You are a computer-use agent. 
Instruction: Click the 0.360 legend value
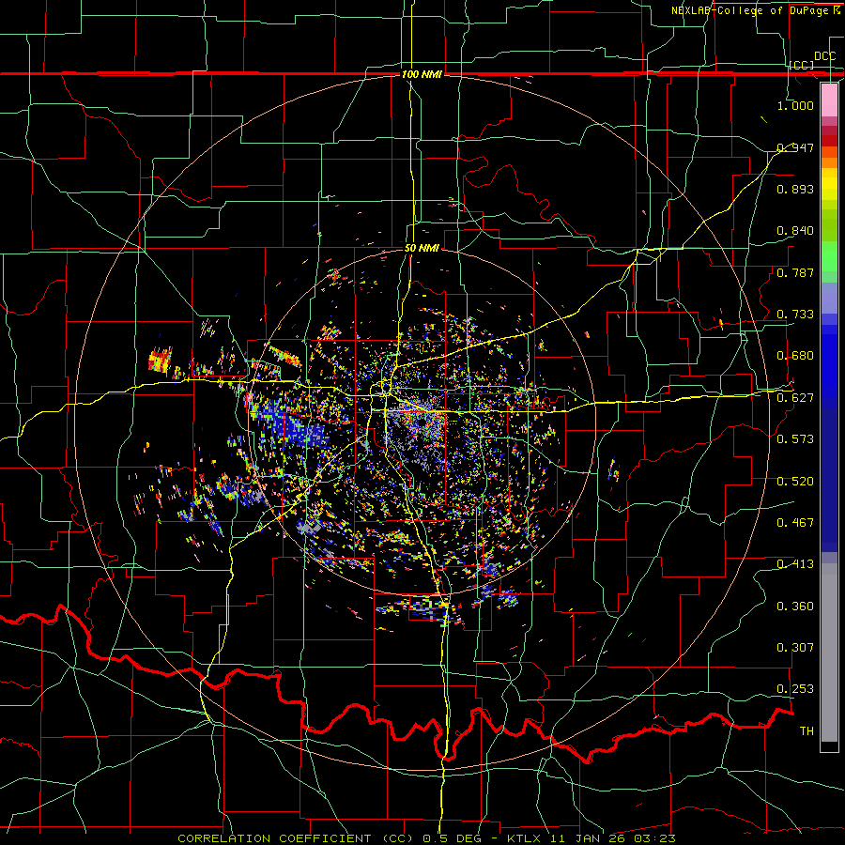pyautogui.click(x=795, y=606)
